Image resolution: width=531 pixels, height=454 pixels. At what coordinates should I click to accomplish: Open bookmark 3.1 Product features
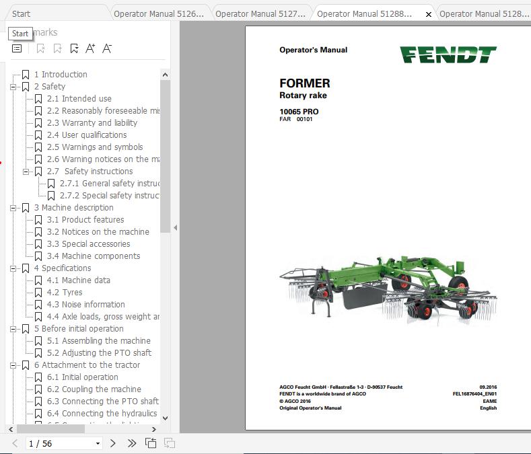pyautogui.click(x=85, y=220)
